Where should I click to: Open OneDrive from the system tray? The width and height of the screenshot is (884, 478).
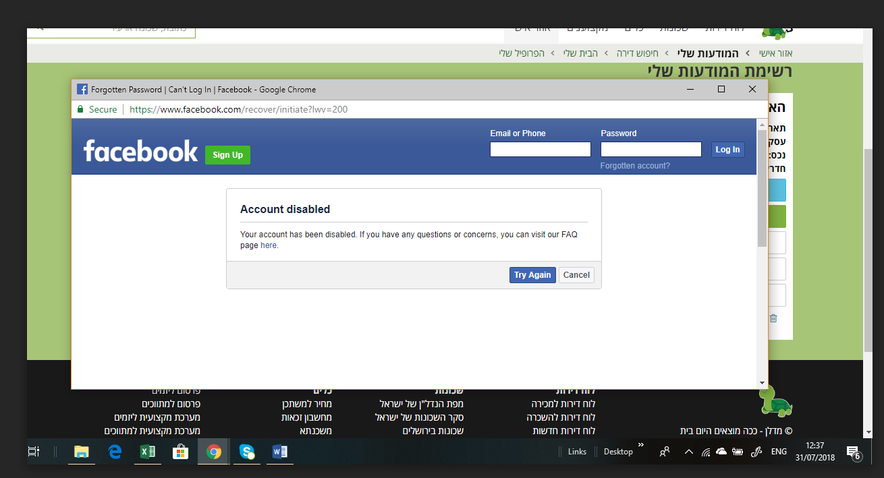(721, 452)
